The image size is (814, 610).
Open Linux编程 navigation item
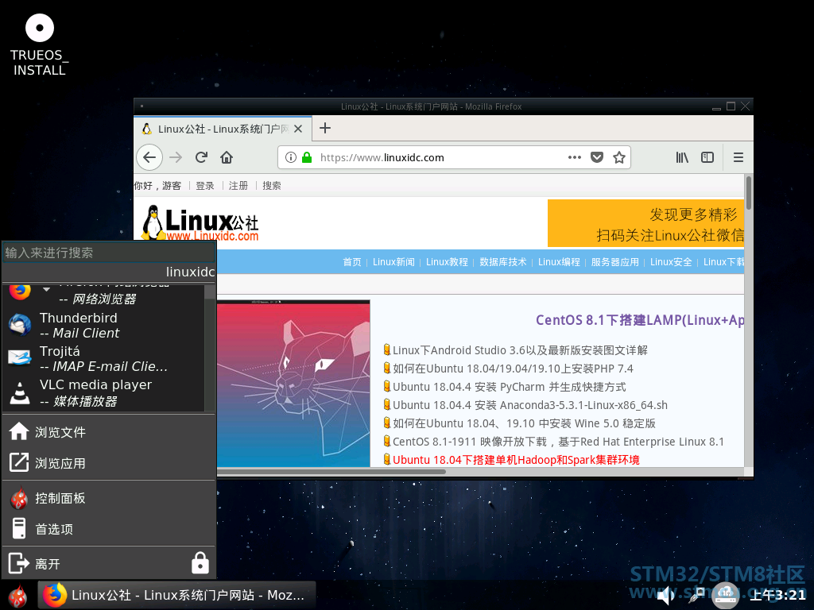(559, 262)
